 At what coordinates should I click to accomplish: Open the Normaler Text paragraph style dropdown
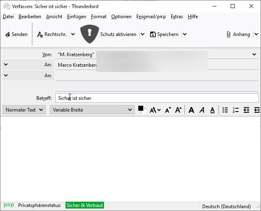tap(24, 110)
